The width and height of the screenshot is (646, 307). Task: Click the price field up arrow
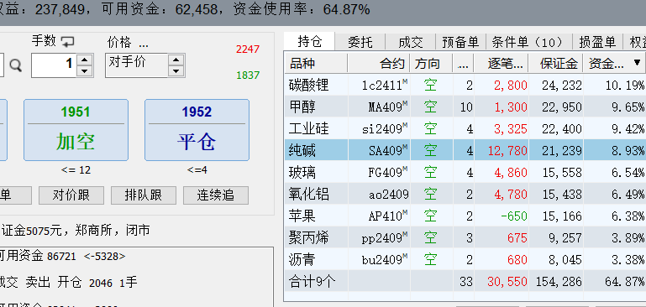click(x=176, y=60)
